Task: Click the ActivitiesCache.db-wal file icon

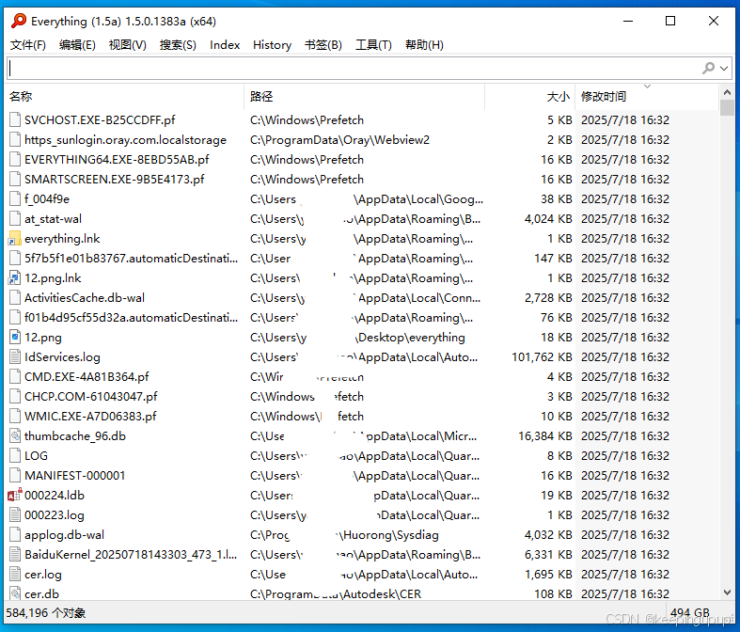Action: (15, 297)
